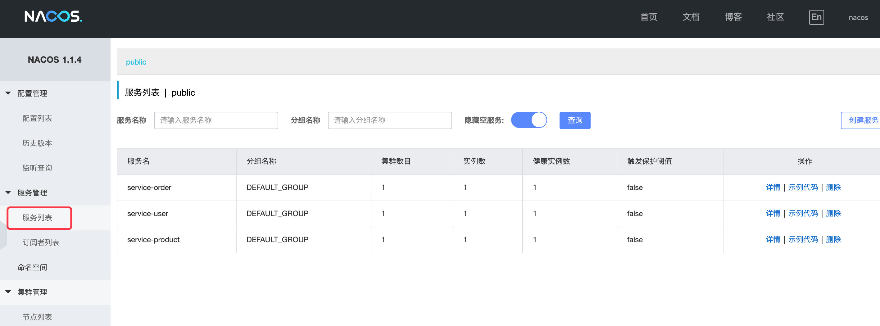Screen dimensions: 880x326
Task: Click the 创建服务 button
Action: tap(860, 120)
